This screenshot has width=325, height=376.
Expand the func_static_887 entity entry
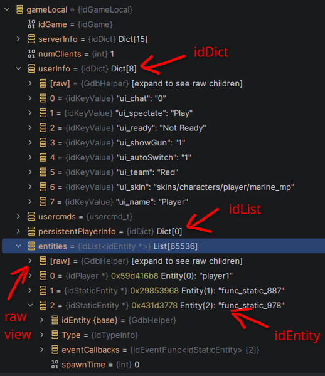tap(30, 290)
